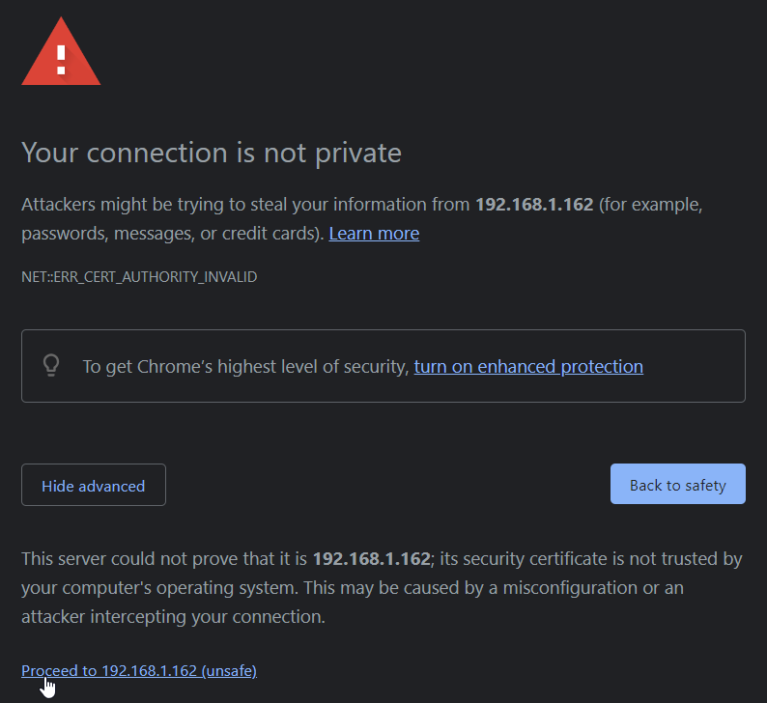Open the Learn more link
The height and width of the screenshot is (703, 767).
pos(374,234)
